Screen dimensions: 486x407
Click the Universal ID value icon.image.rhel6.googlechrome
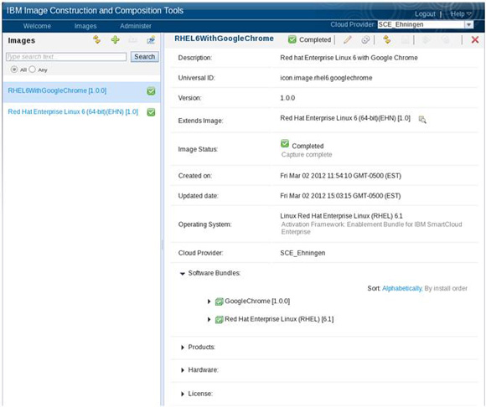[x=326, y=78]
